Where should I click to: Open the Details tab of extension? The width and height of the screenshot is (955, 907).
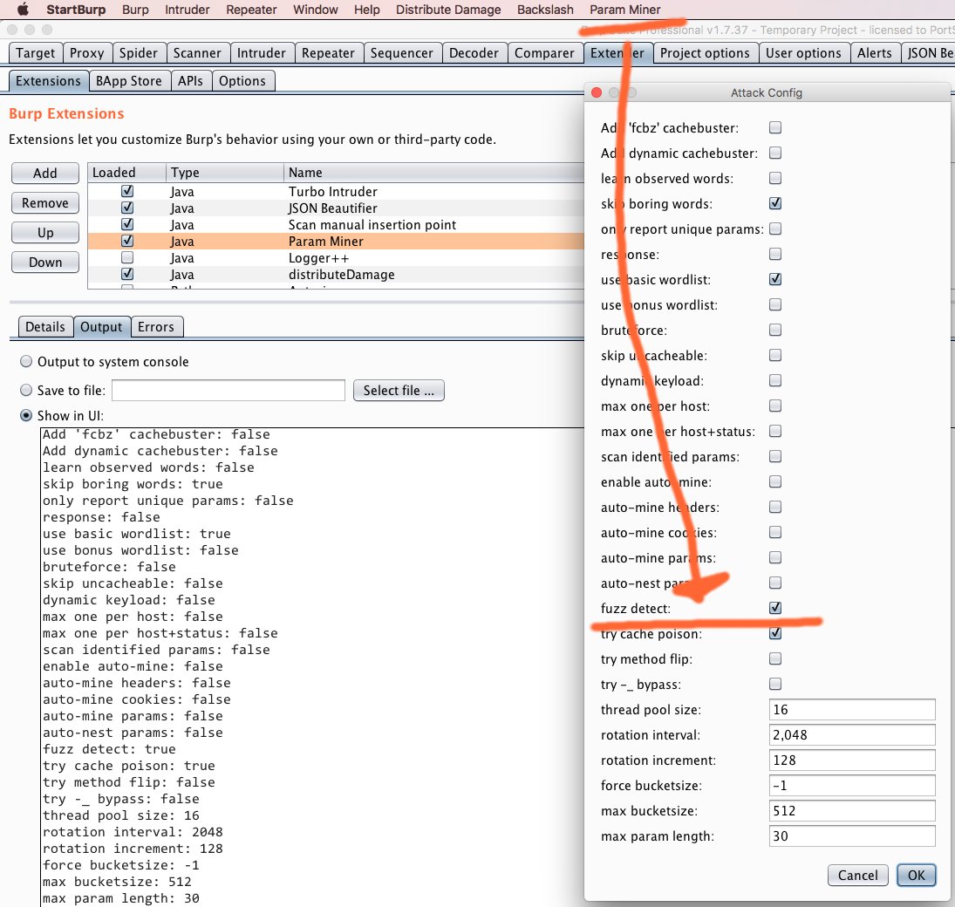coord(45,327)
